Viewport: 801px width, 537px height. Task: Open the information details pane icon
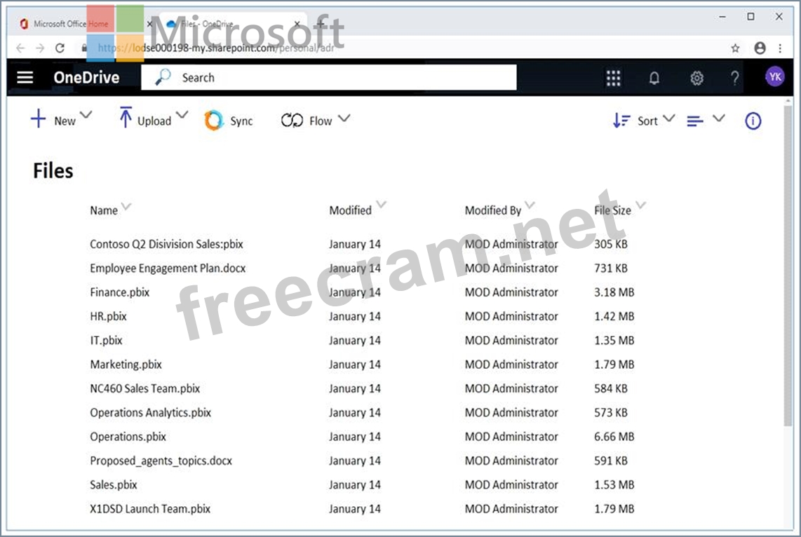753,121
